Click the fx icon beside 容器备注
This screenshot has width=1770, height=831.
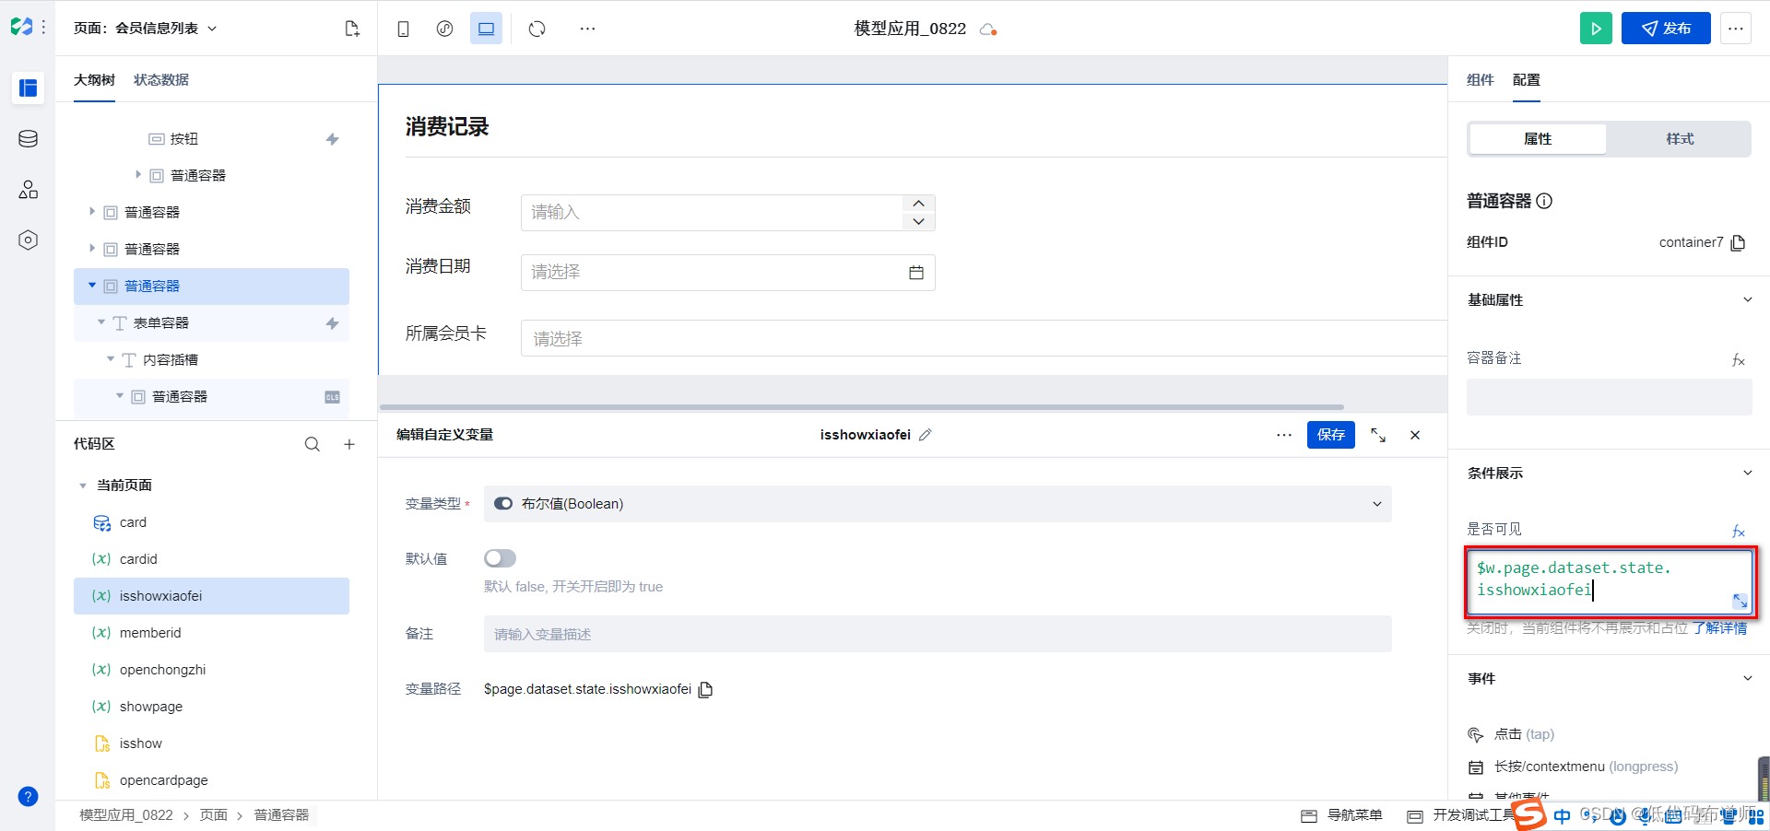pyautogui.click(x=1739, y=359)
